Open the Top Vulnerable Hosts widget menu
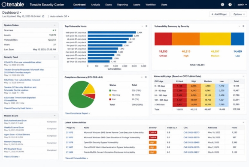This screenshot has height=167, width=249. point(146,26)
